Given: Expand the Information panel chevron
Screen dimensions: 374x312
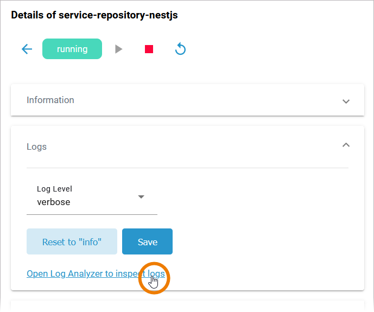Looking at the screenshot, I should point(346,101).
